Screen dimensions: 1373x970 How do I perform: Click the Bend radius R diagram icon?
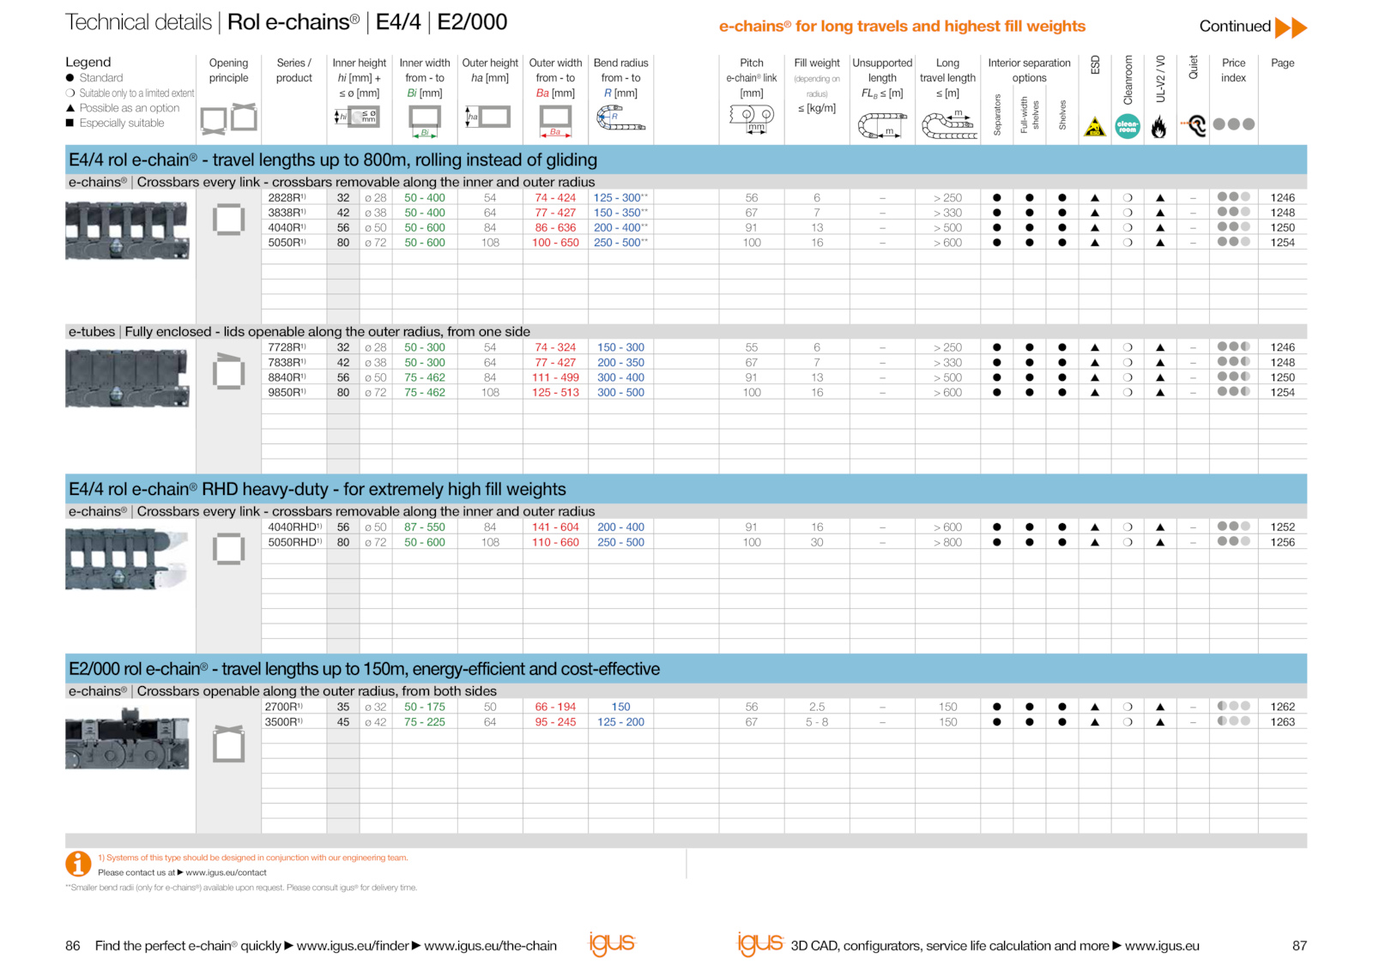620,117
